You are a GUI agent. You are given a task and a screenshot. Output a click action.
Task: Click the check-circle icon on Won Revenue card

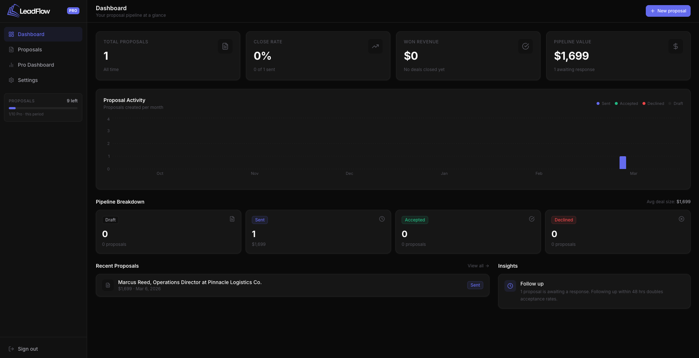[525, 46]
